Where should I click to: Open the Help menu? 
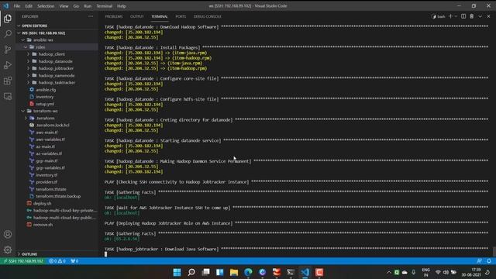pyautogui.click(x=122, y=6)
